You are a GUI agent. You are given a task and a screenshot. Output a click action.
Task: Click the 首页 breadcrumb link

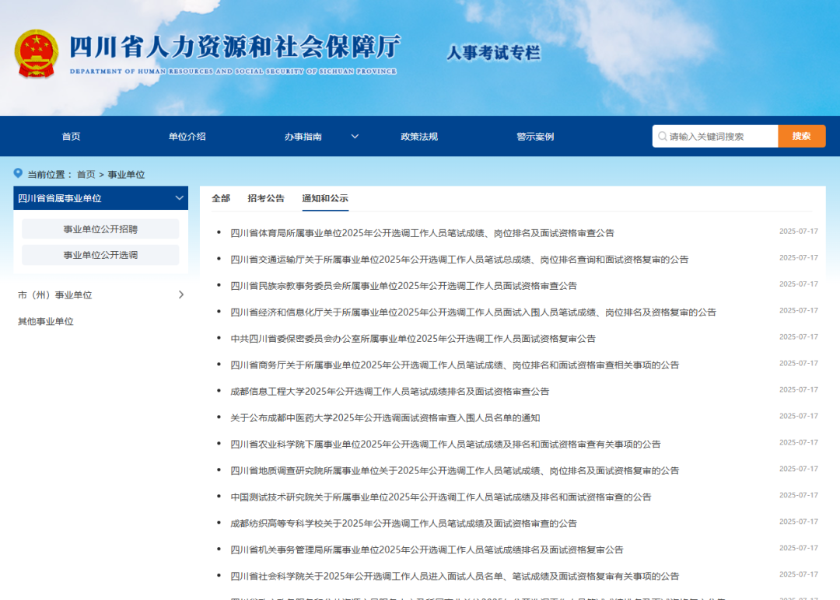[86, 175]
